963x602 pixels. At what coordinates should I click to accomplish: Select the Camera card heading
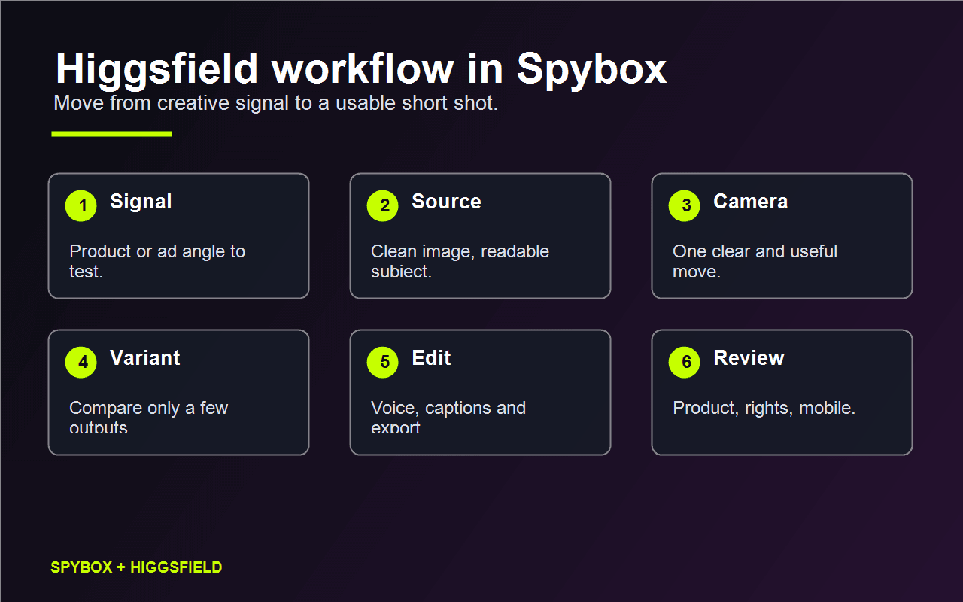pyautogui.click(x=750, y=202)
